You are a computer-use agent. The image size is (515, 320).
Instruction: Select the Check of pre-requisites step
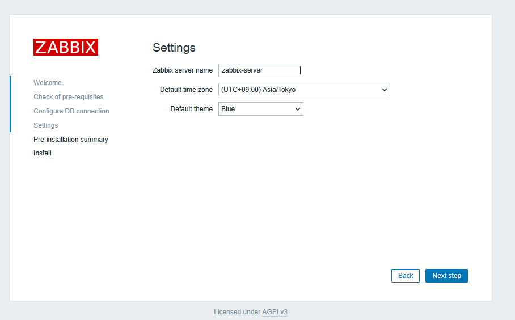[68, 97]
